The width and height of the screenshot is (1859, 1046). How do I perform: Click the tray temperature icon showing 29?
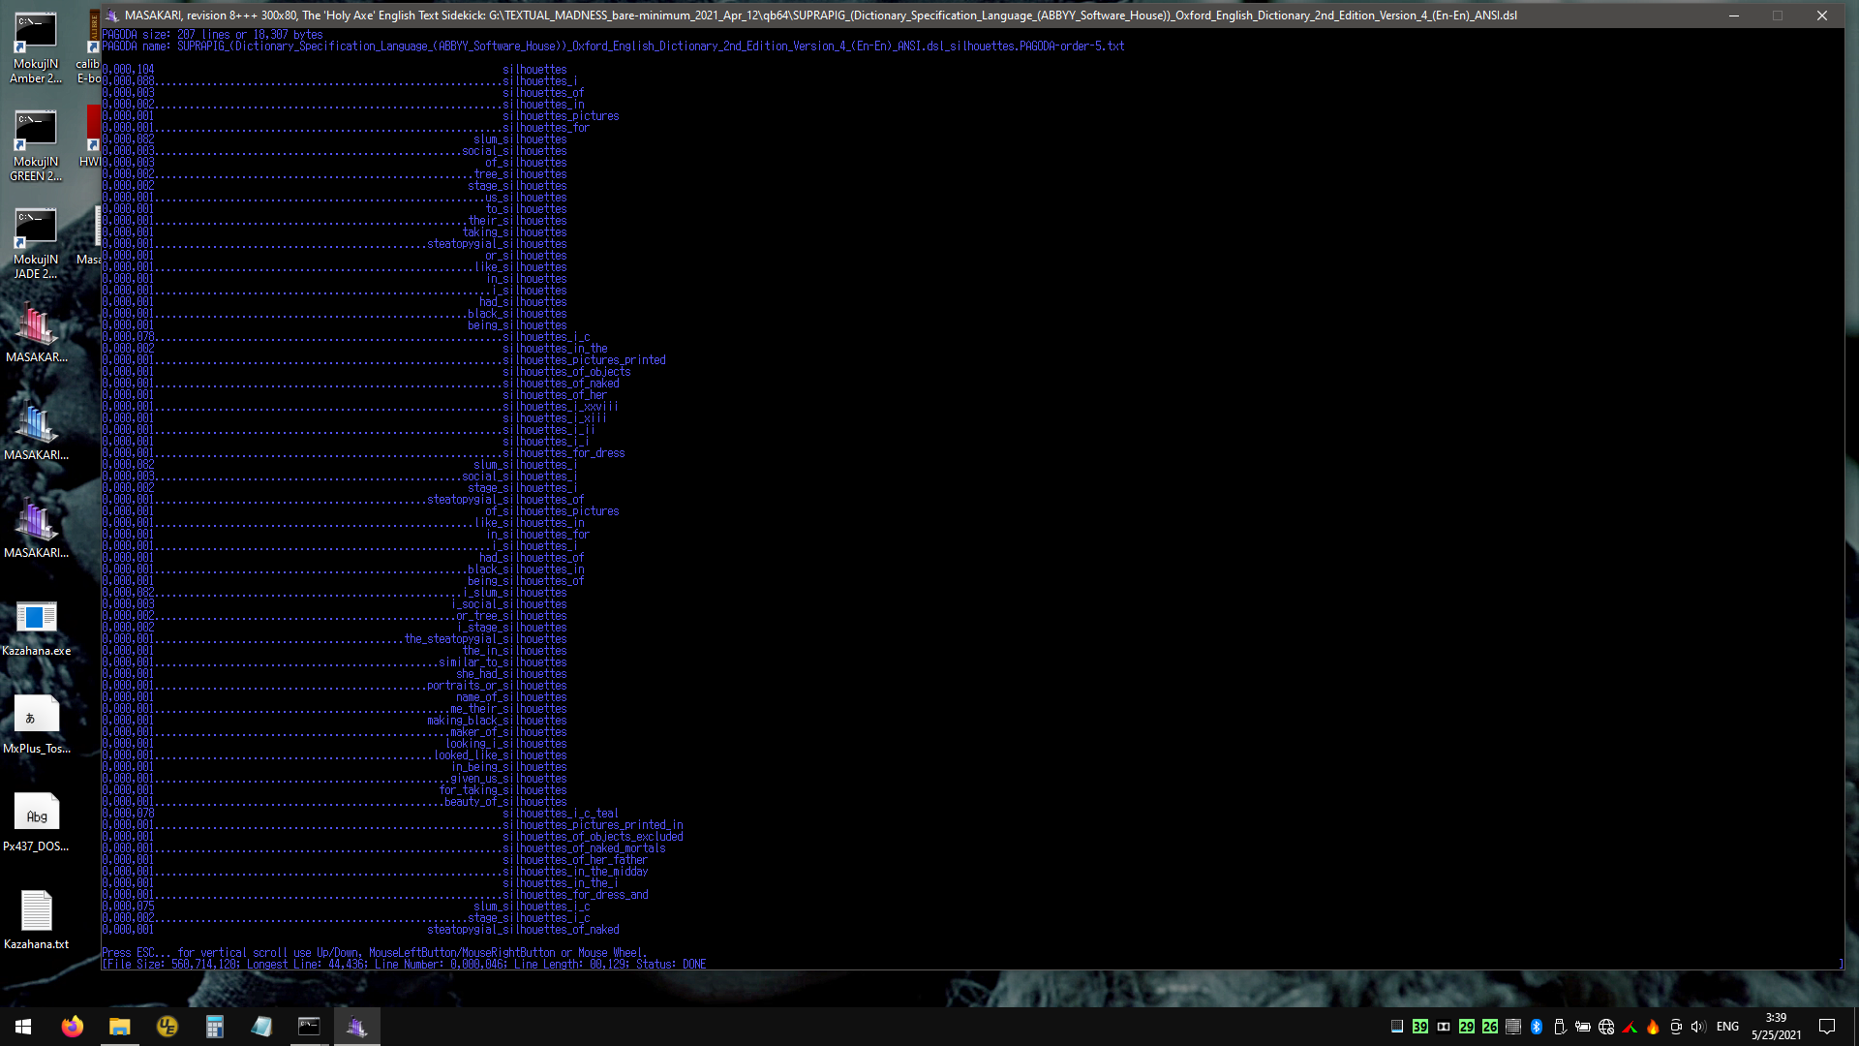[x=1467, y=1027]
